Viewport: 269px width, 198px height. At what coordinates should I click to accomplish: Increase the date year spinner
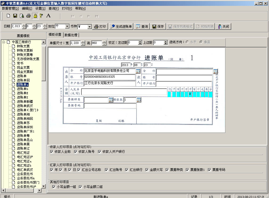[24, 25]
